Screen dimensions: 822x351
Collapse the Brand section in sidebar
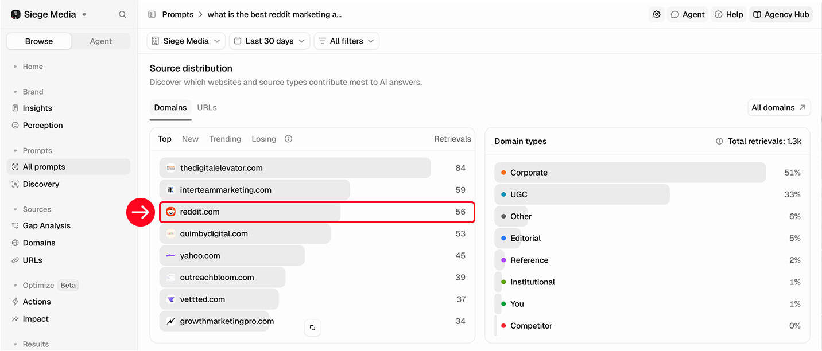click(x=15, y=92)
